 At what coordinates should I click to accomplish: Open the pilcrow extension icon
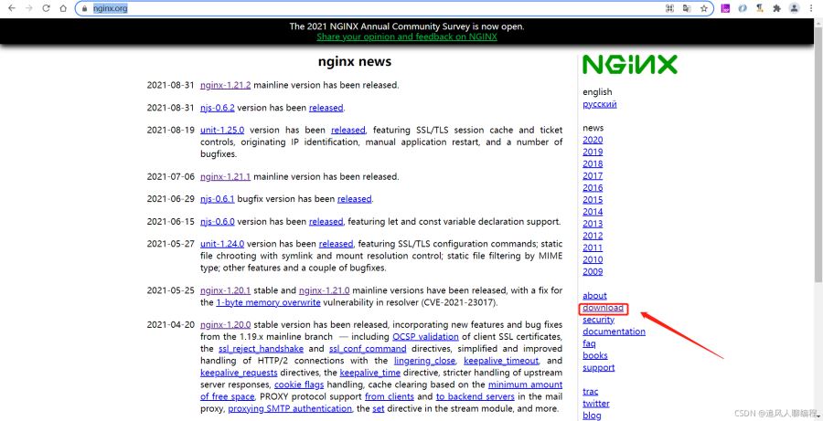click(x=760, y=8)
